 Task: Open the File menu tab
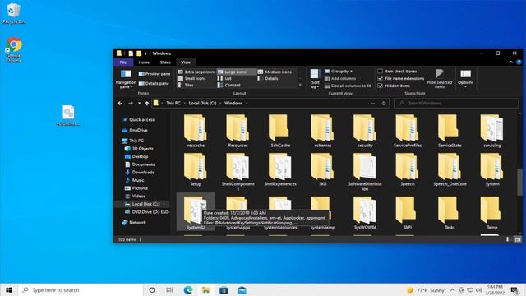123,62
